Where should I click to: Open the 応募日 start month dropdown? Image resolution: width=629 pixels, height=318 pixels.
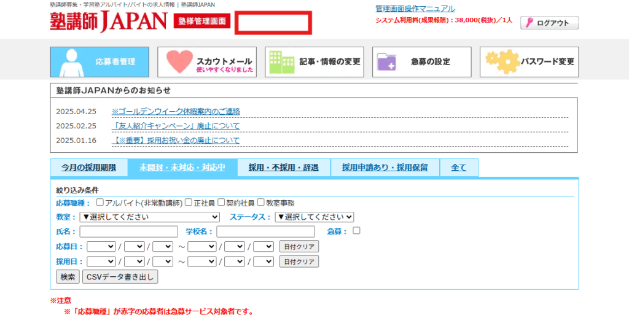pos(134,246)
